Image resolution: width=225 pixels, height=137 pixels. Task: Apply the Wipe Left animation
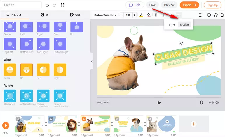[x=43, y=70]
